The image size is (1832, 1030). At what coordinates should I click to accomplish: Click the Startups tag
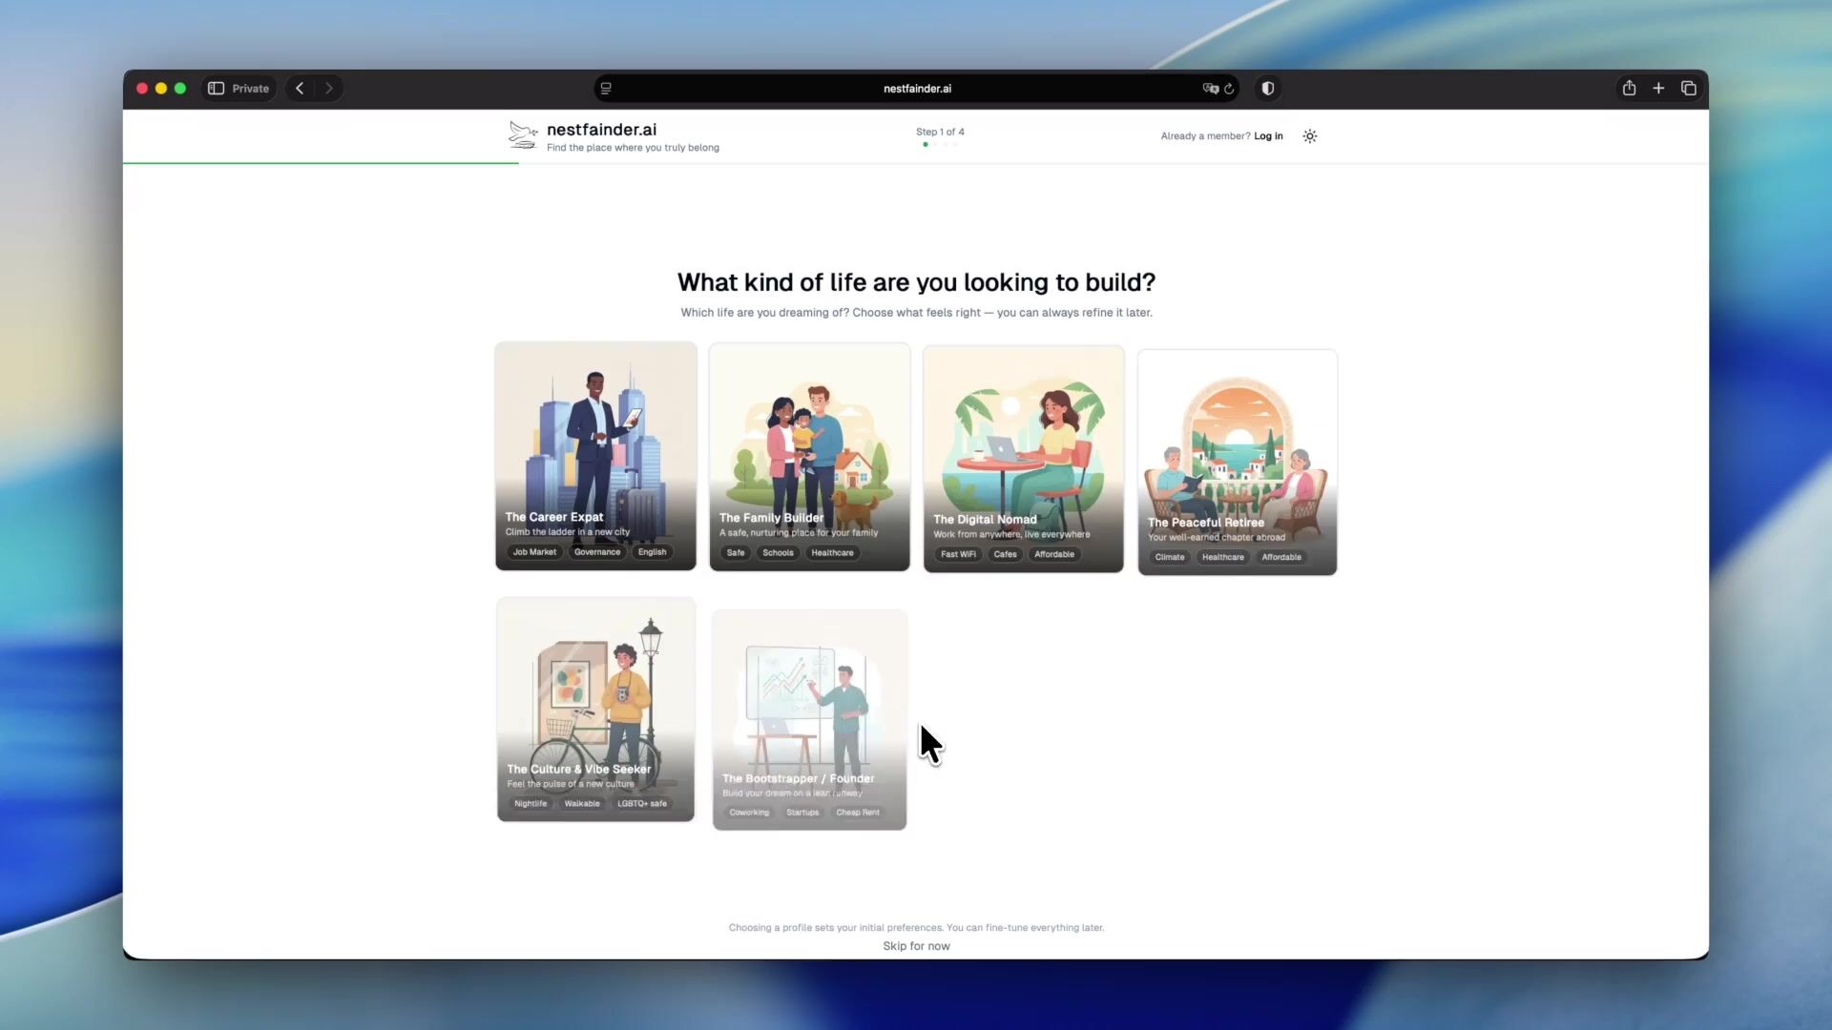point(802,813)
